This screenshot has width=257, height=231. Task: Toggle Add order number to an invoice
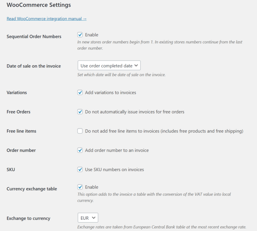coord(80,150)
